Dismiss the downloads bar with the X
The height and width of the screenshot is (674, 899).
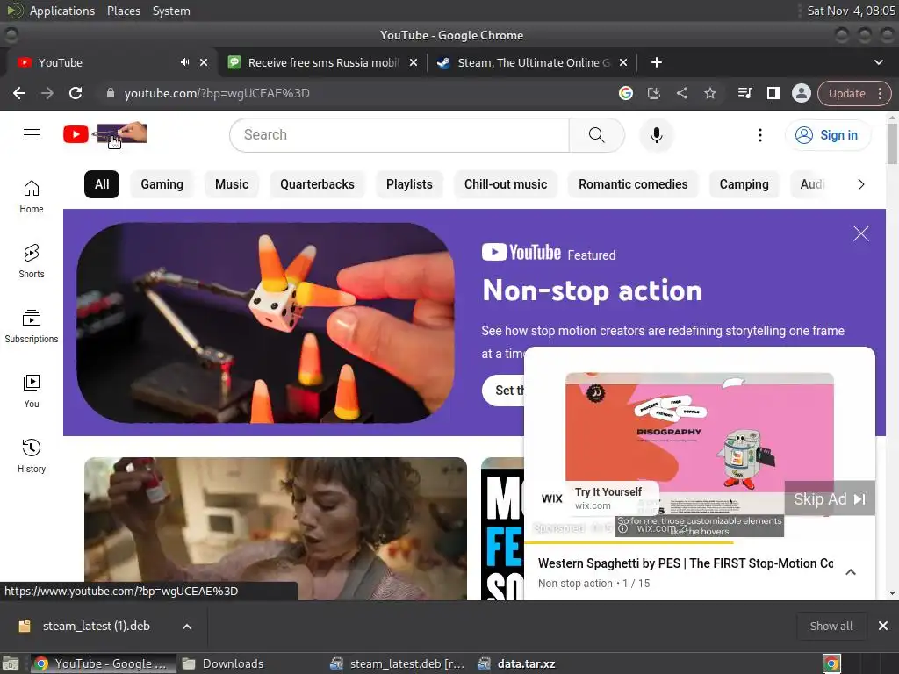pyautogui.click(x=883, y=626)
